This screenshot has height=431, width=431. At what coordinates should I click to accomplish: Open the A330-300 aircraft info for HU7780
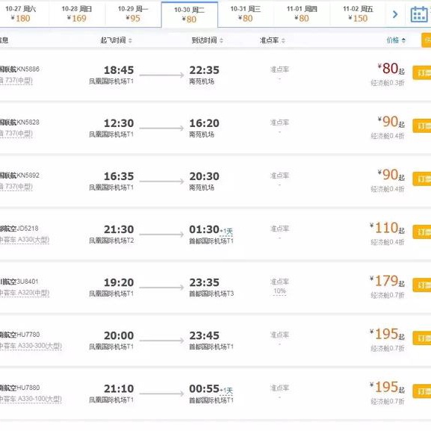(31, 346)
